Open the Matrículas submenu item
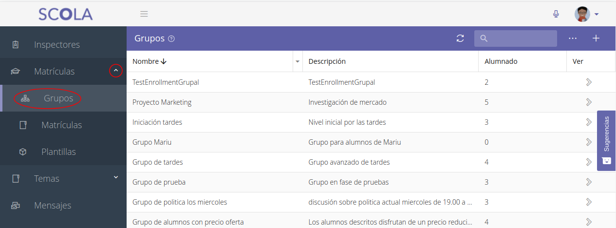 [63, 125]
